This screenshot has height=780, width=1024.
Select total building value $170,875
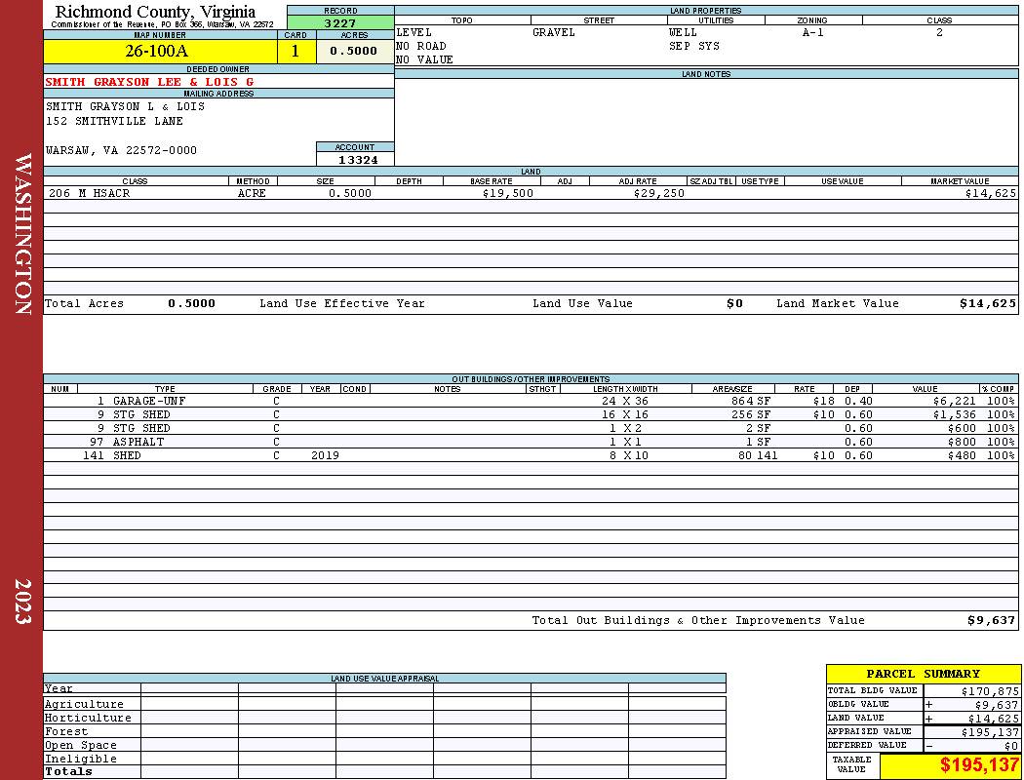point(990,691)
